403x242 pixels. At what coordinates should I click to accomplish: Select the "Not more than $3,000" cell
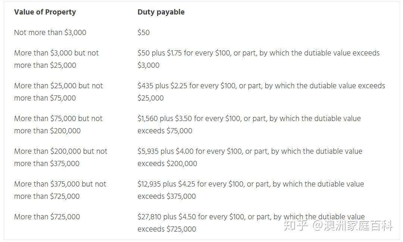[50, 32]
